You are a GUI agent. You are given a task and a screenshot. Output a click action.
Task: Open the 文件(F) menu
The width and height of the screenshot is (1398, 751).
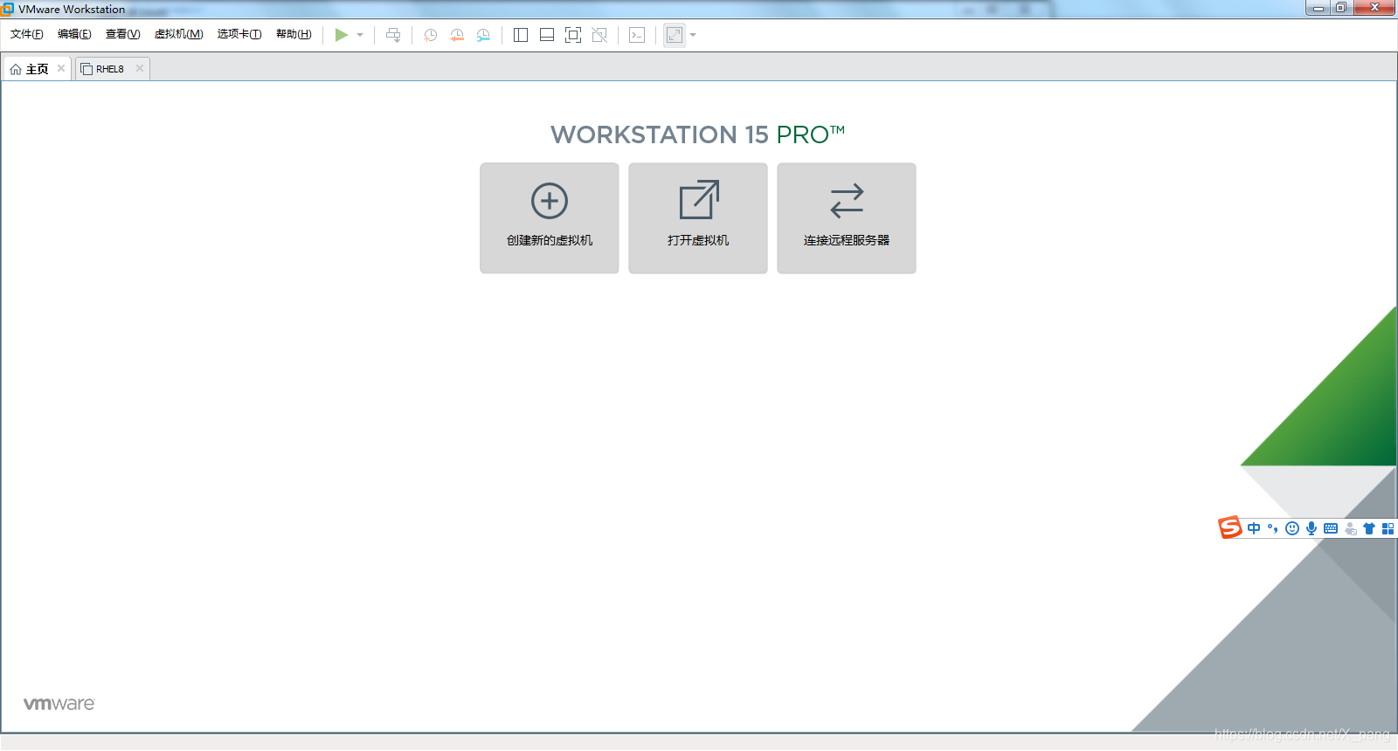(x=27, y=34)
